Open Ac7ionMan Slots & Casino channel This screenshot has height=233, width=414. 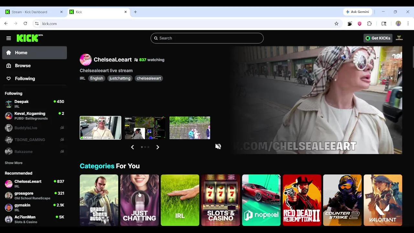pos(35,219)
